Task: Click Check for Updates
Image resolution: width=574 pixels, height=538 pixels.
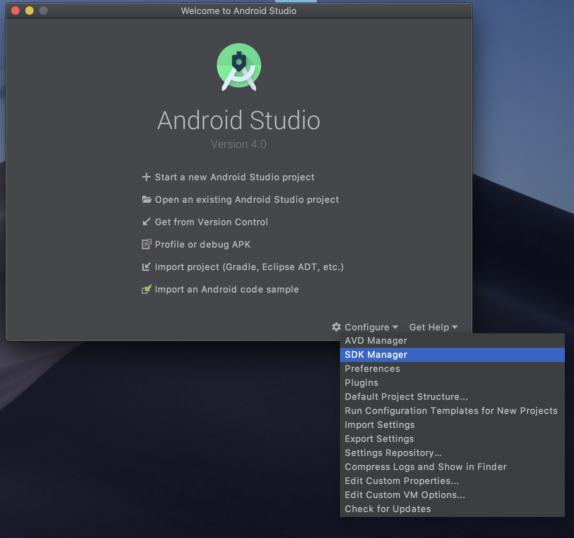Action: click(452, 509)
